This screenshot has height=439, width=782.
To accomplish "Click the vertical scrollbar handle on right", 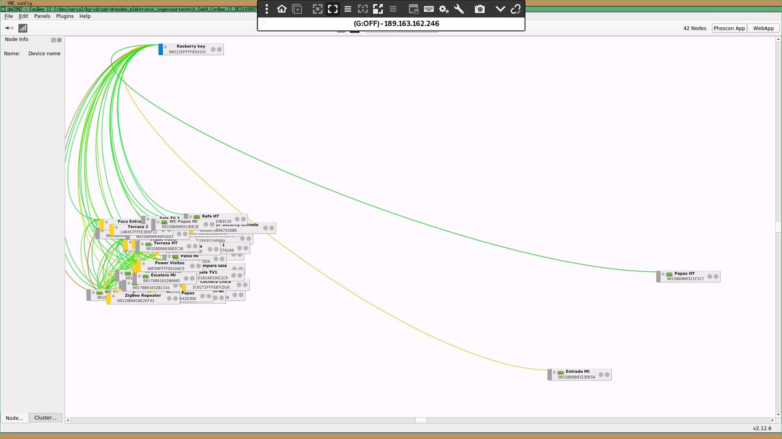I will coord(778,226).
